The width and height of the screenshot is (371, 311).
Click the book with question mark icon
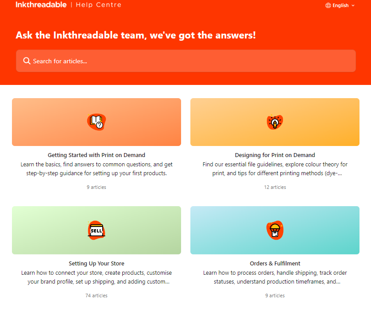97,122
